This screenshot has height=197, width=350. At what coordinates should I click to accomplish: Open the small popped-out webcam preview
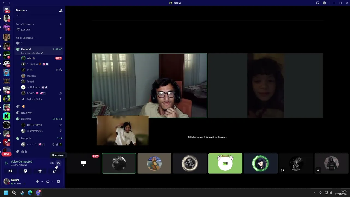[x=122, y=131]
